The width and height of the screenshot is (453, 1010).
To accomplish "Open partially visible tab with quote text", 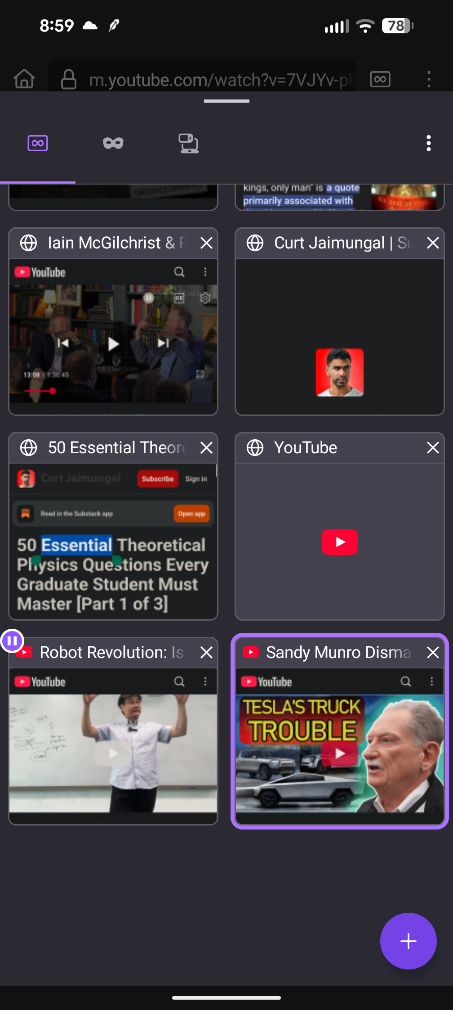I will point(340,197).
